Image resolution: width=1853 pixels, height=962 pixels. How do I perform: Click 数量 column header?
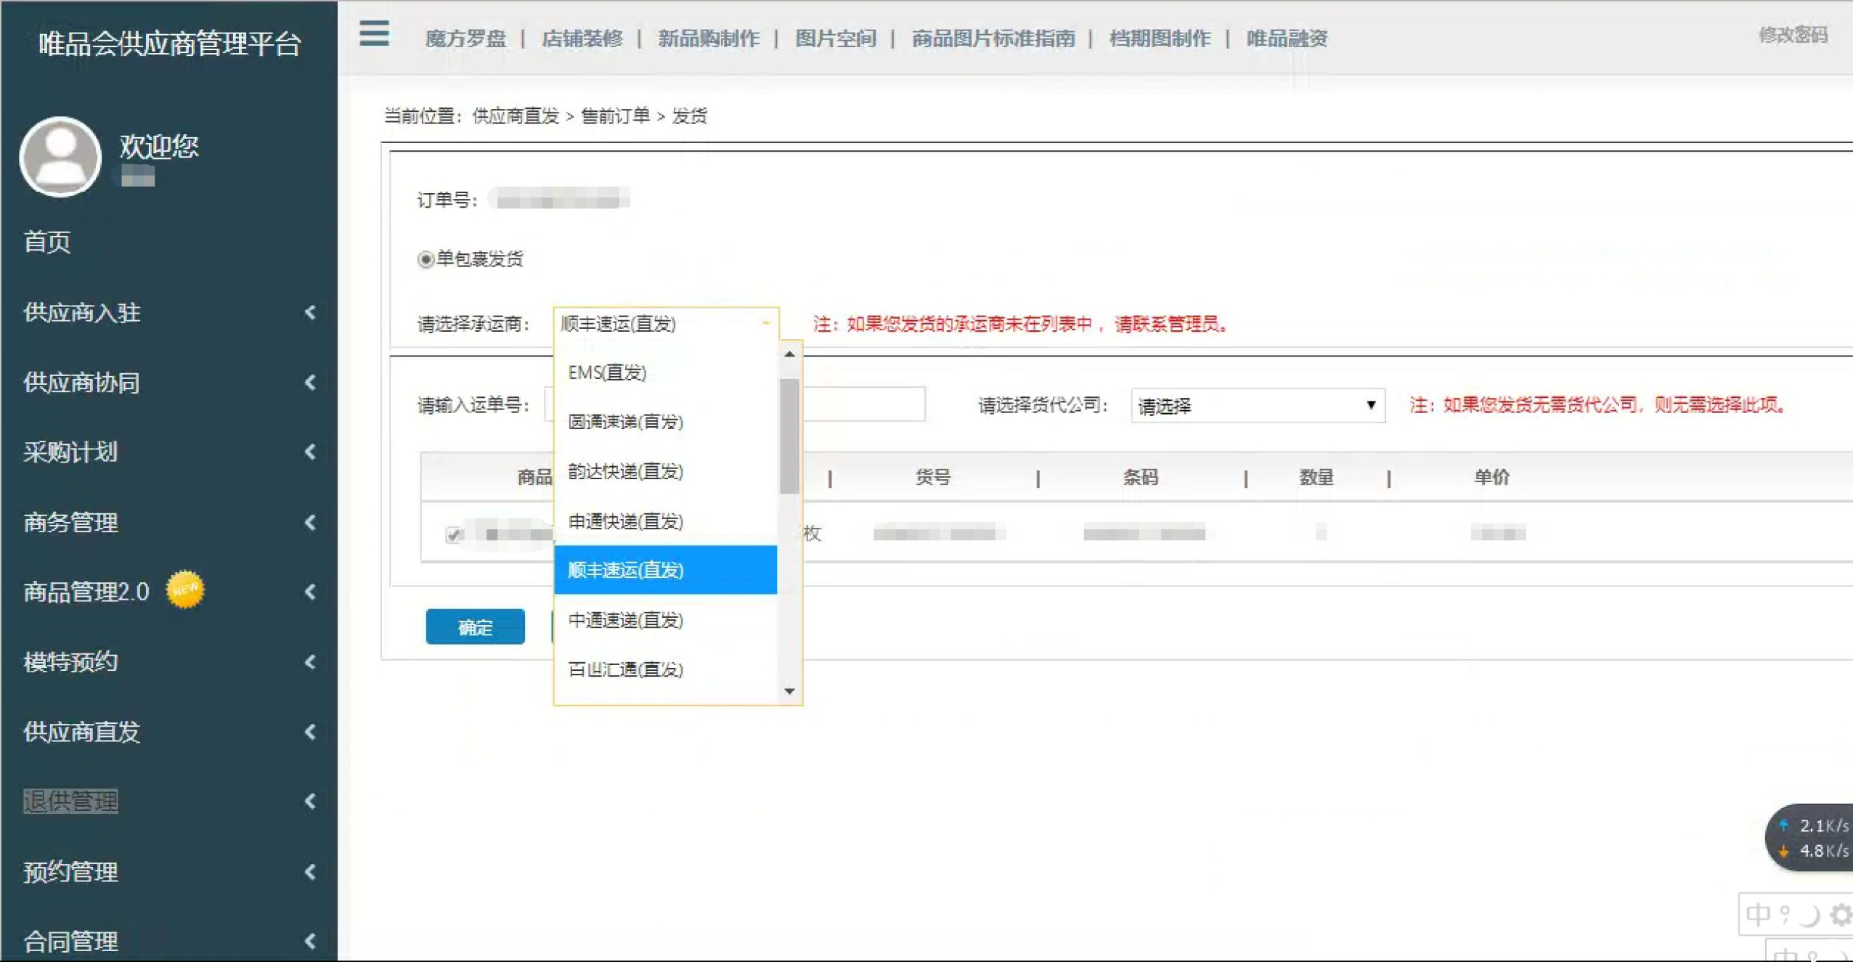[1316, 477]
